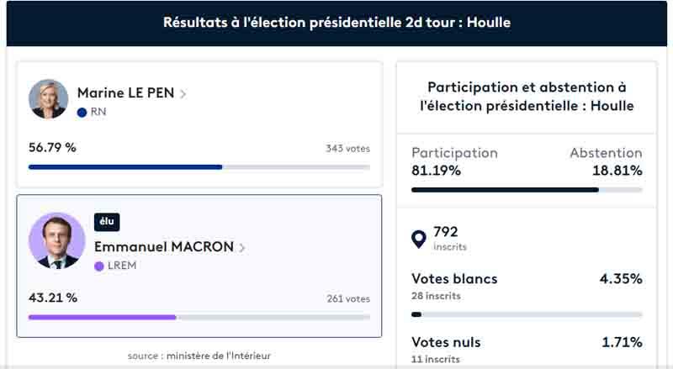Click the participation 81.19% progress bar
673x369 pixels.
point(527,190)
